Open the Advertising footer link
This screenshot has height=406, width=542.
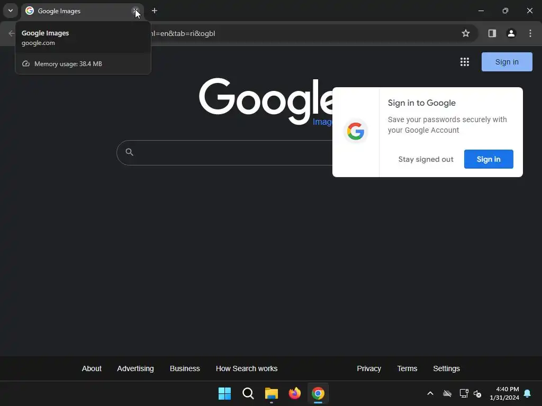(135, 368)
